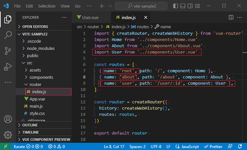Open the Search view icon

tap(8, 35)
